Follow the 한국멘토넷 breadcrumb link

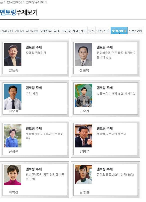pyautogui.click(x=14, y=2)
